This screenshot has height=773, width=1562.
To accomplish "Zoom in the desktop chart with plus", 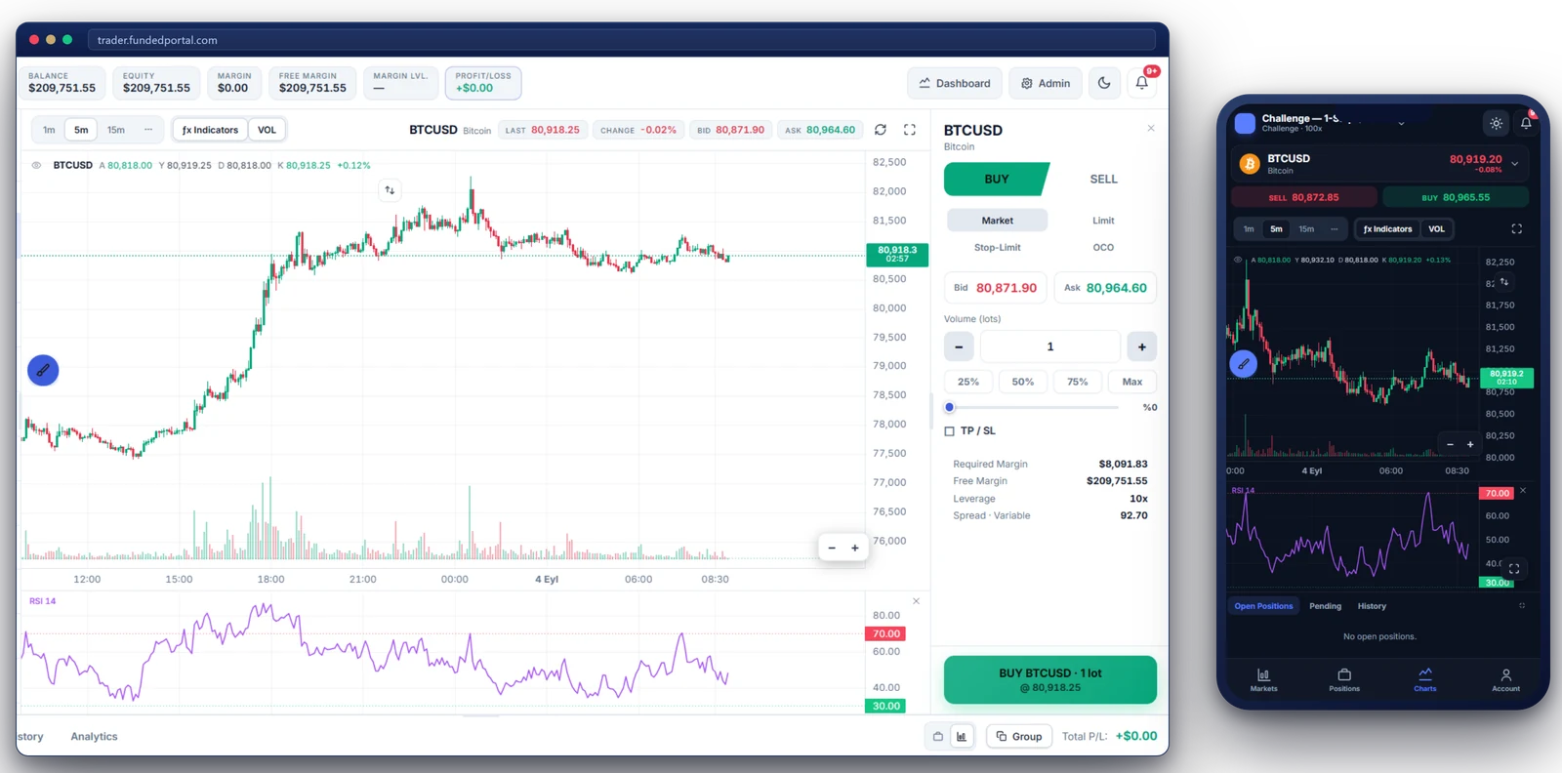I will (855, 549).
